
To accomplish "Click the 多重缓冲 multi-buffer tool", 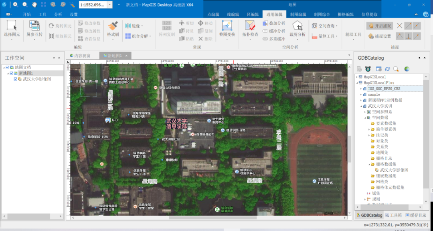I will coord(274,39).
